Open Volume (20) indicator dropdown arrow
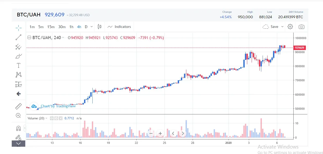Screen dimensions: 323x154 [x=46, y=118]
